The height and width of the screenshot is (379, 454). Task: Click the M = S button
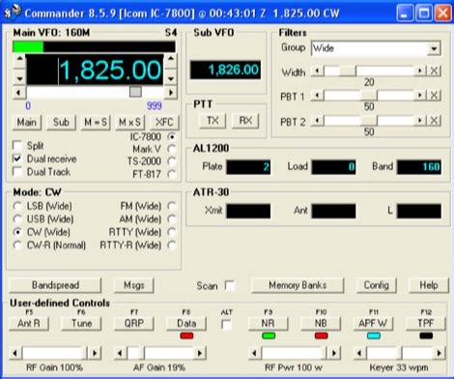click(96, 123)
